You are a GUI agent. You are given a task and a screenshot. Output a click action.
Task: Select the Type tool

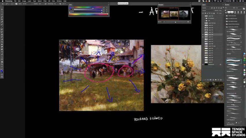pos(2,51)
